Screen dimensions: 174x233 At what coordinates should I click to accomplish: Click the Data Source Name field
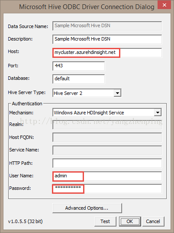pyautogui.click(x=107, y=26)
